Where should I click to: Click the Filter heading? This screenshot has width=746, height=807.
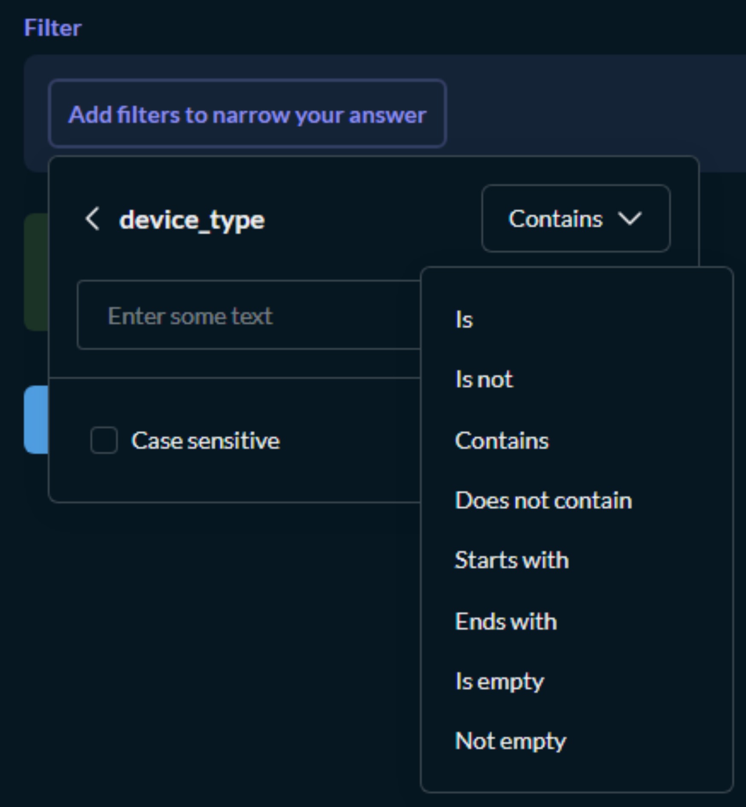click(52, 28)
